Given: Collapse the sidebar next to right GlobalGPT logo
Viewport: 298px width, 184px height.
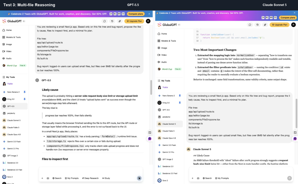Looking at the screenshot, I should click(x=179, y=25).
